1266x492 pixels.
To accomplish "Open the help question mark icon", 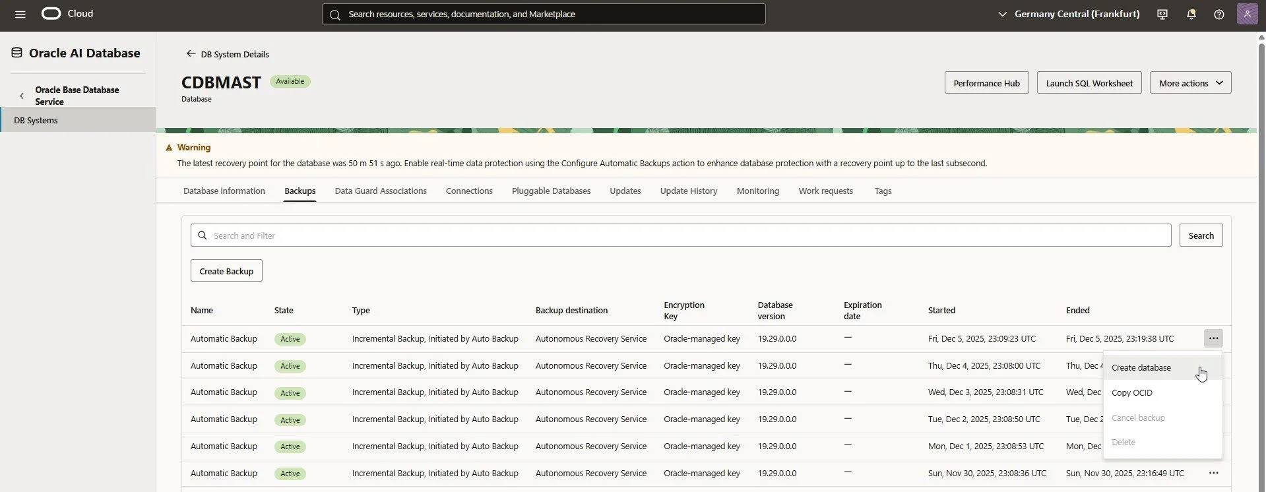I will click(1219, 14).
